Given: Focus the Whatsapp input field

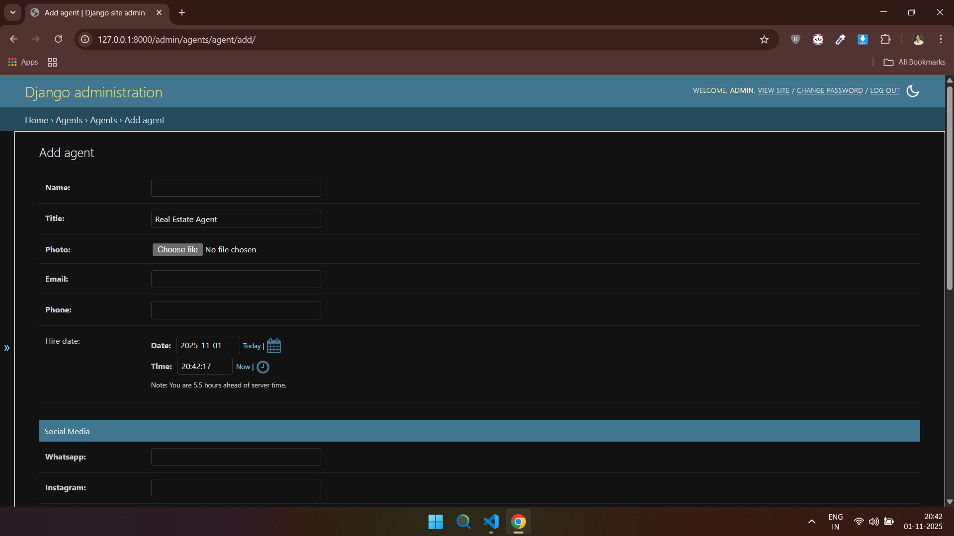Looking at the screenshot, I should (x=236, y=457).
